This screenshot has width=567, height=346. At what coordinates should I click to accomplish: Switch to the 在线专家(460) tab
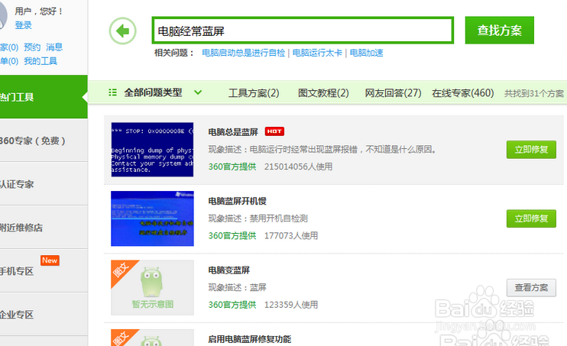click(x=463, y=93)
